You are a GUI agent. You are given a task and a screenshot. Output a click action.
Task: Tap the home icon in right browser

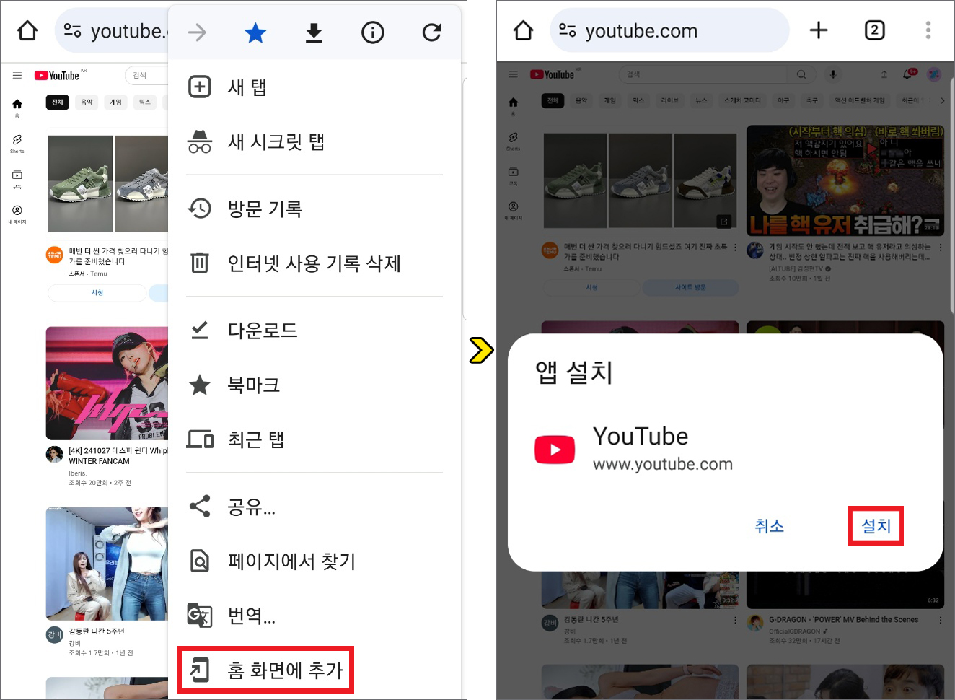523,30
